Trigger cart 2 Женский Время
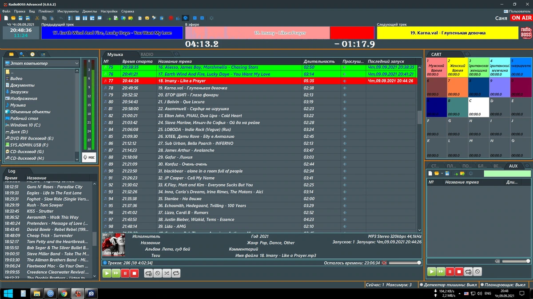The height and width of the screenshot is (299, 533). [457, 68]
